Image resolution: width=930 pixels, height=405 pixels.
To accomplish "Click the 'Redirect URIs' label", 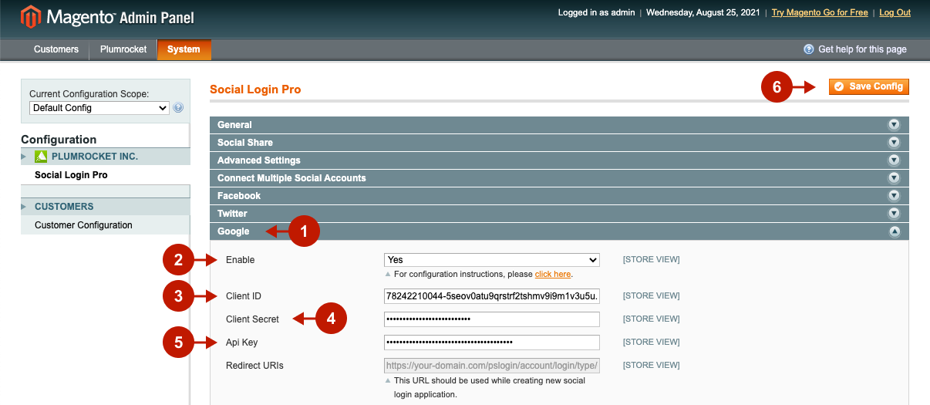I will (x=254, y=366).
